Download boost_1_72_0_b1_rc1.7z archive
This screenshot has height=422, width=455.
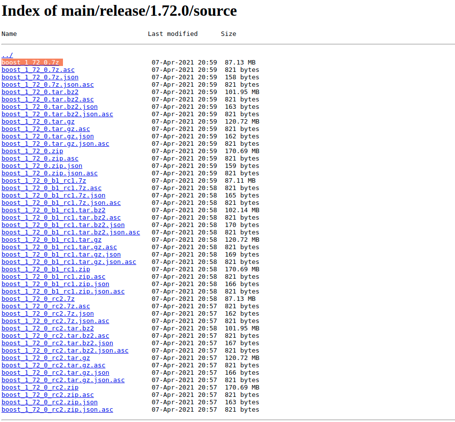click(44, 181)
